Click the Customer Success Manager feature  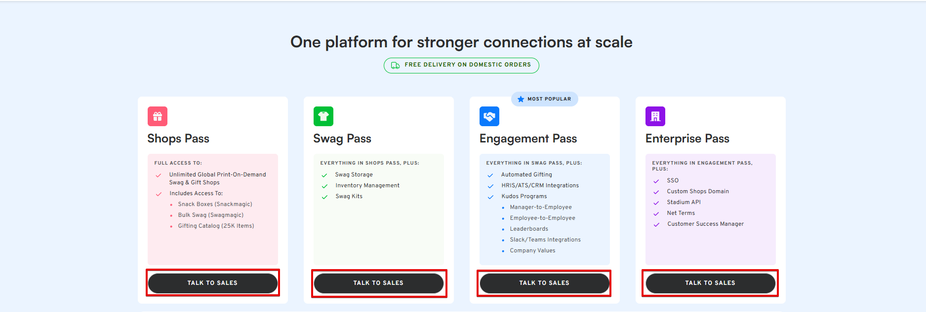[705, 224]
